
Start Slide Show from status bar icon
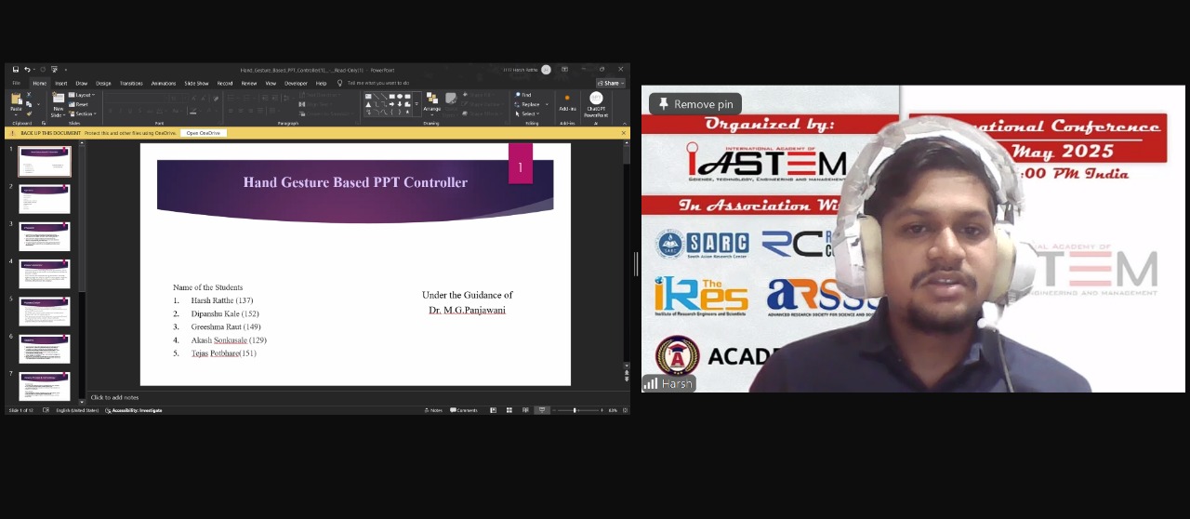pos(542,410)
